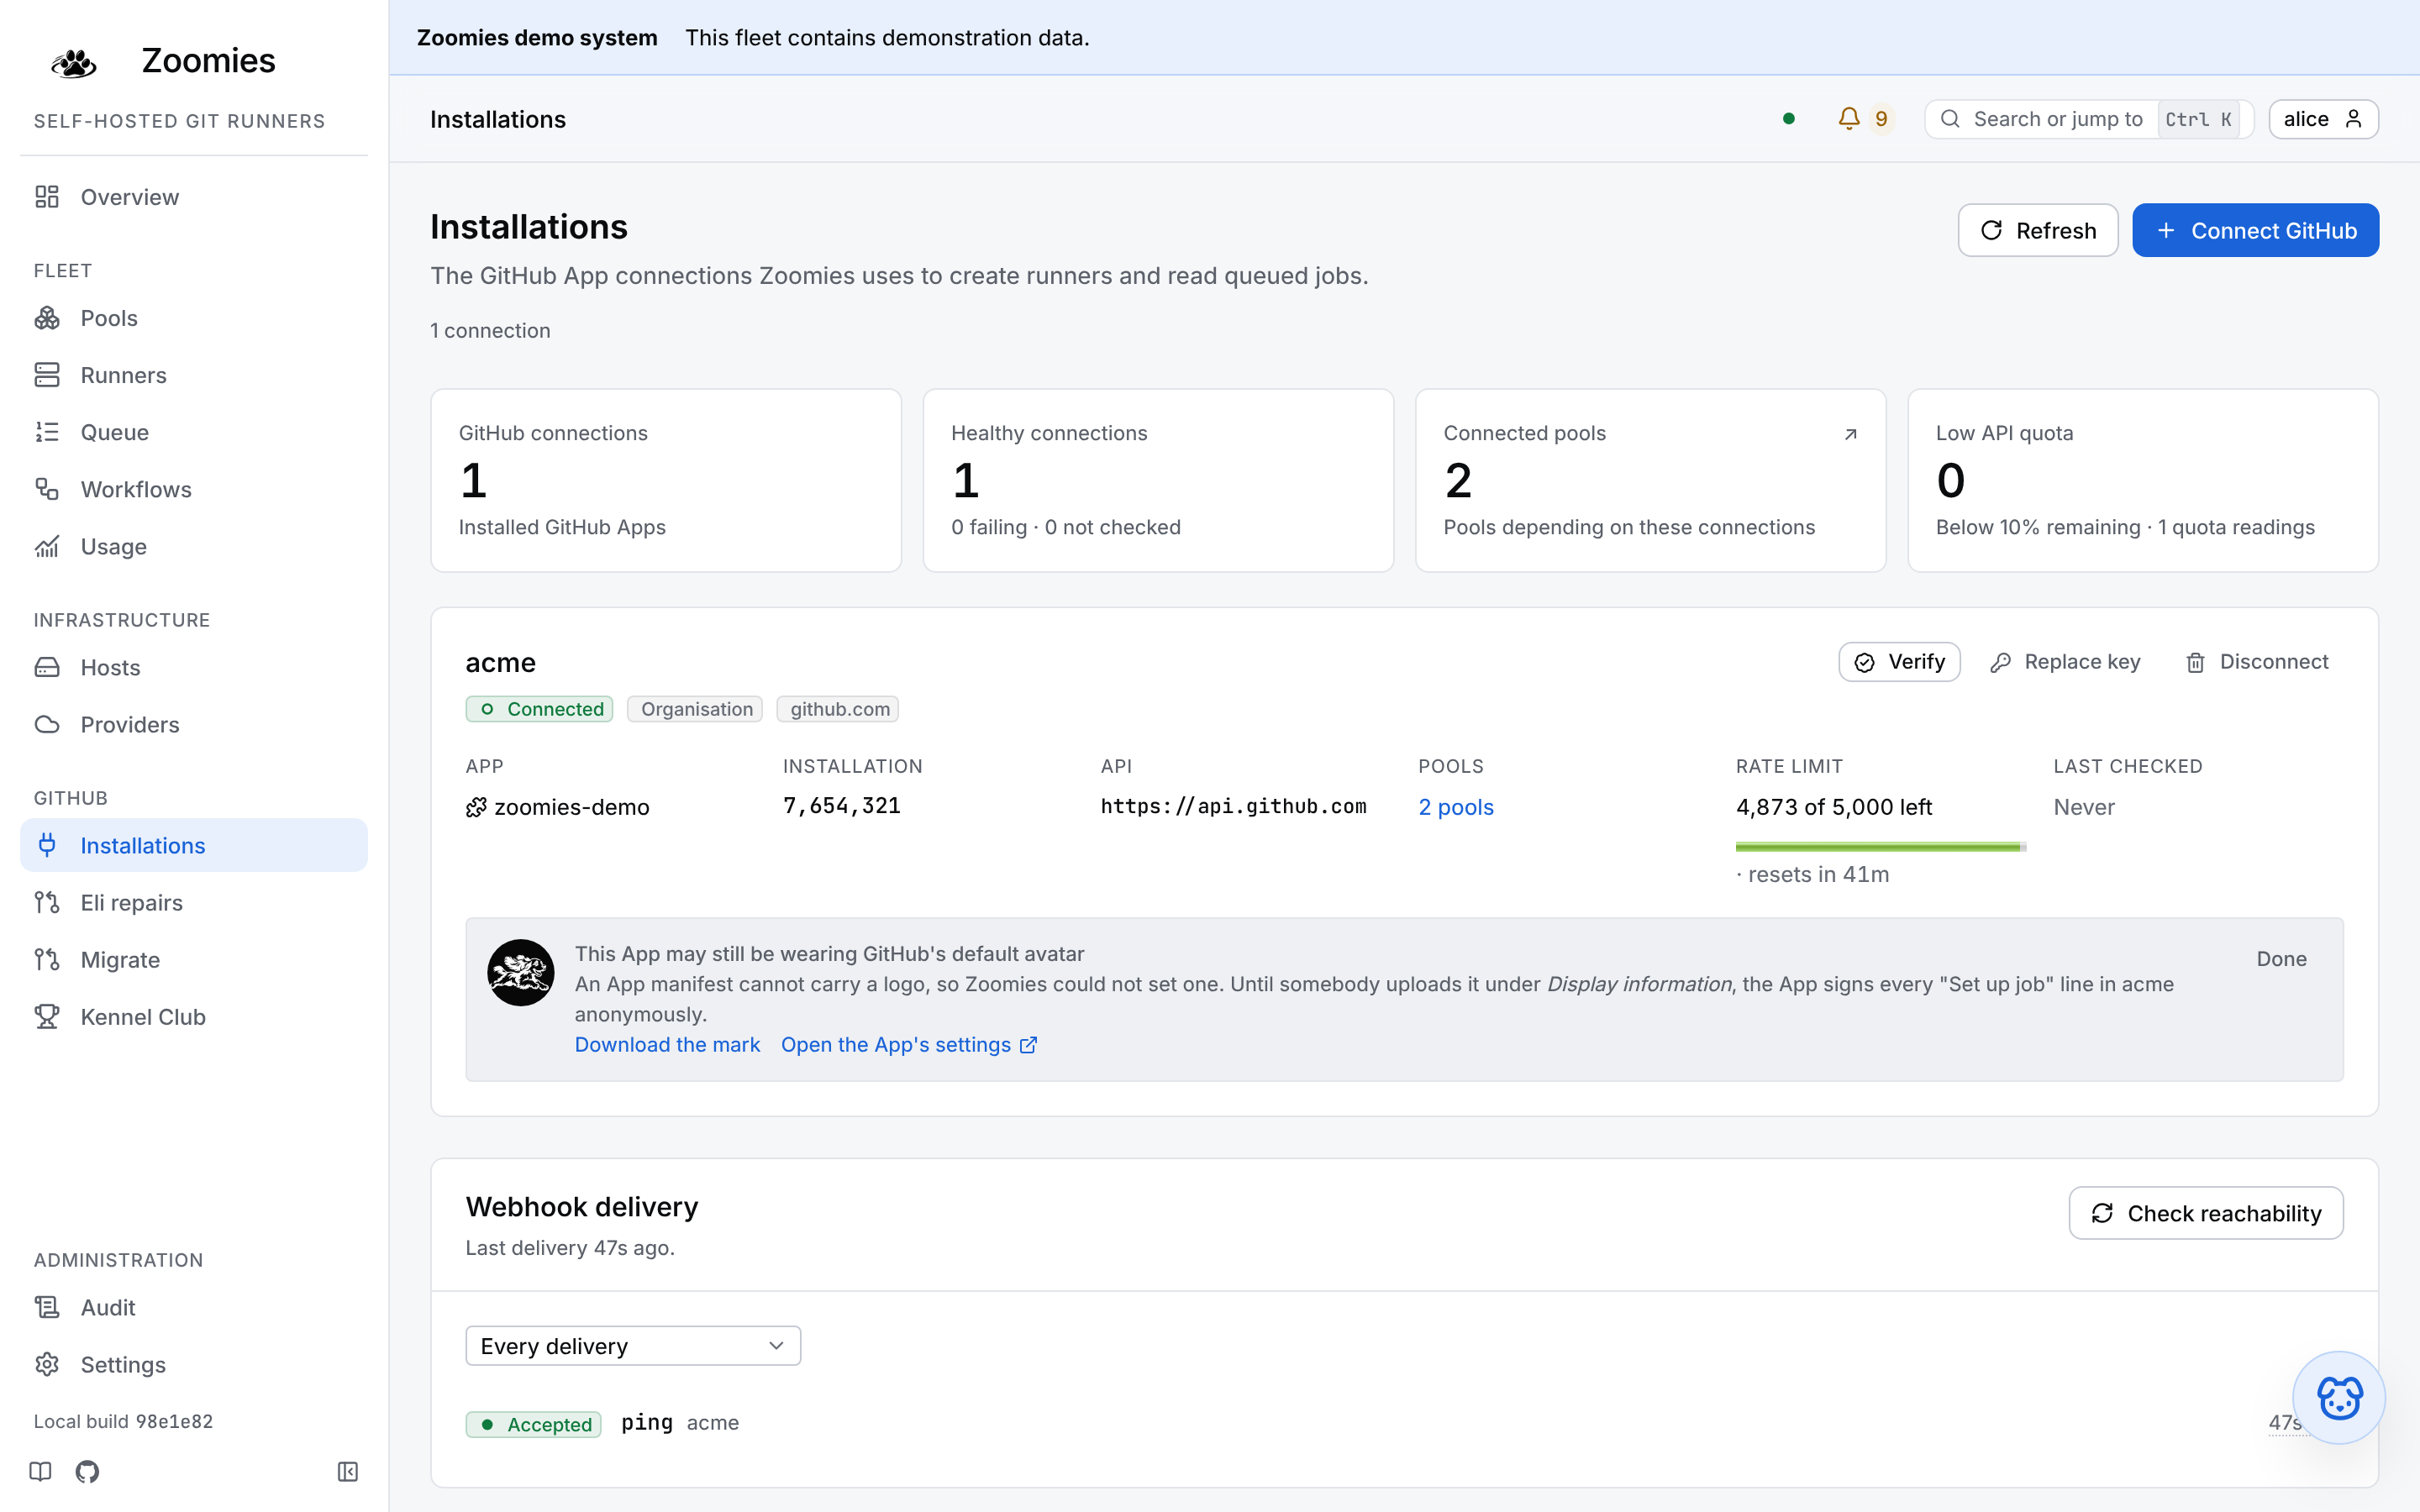The height and width of the screenshot is (1512, 2420).
Task: Disconnect the acme installation
Action: [2257, 662]
